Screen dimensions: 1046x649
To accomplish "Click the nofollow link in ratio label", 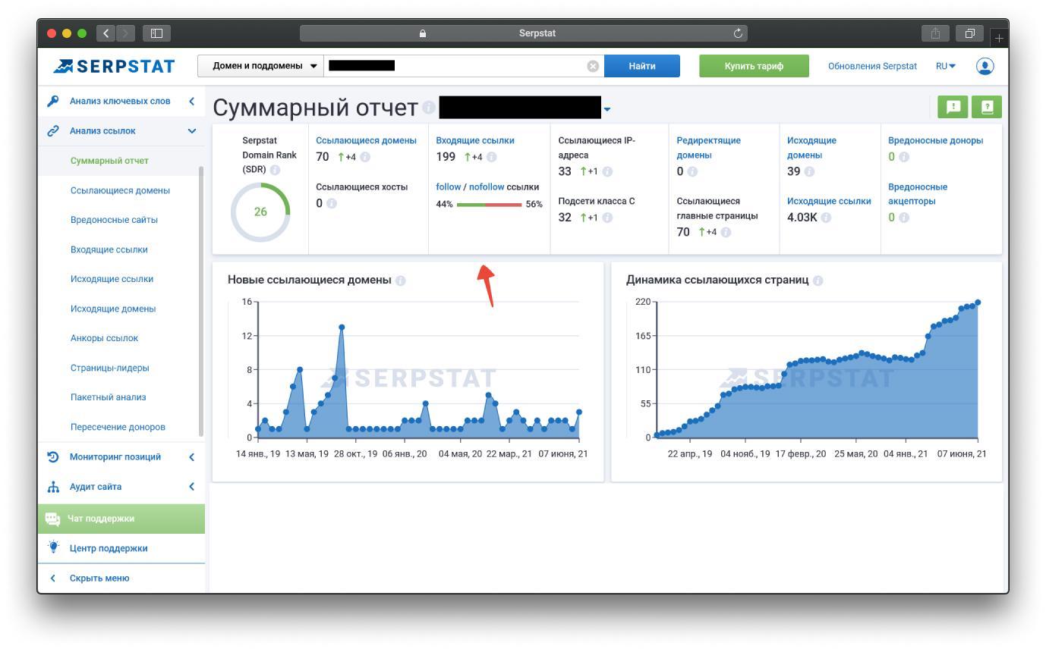I will coord(487,187).
